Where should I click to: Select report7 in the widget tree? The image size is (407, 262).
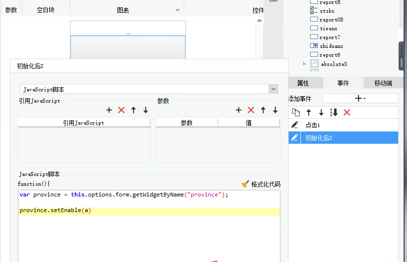click(x=330, y=37)
